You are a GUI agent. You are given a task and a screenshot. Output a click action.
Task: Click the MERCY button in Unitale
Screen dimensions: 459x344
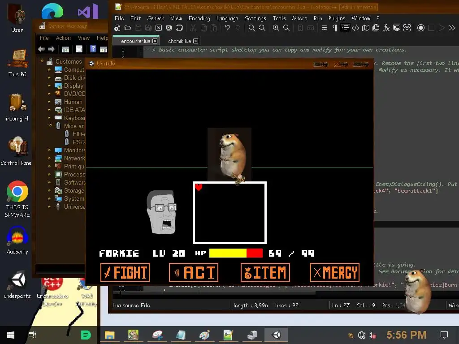[x=335, y=272]
